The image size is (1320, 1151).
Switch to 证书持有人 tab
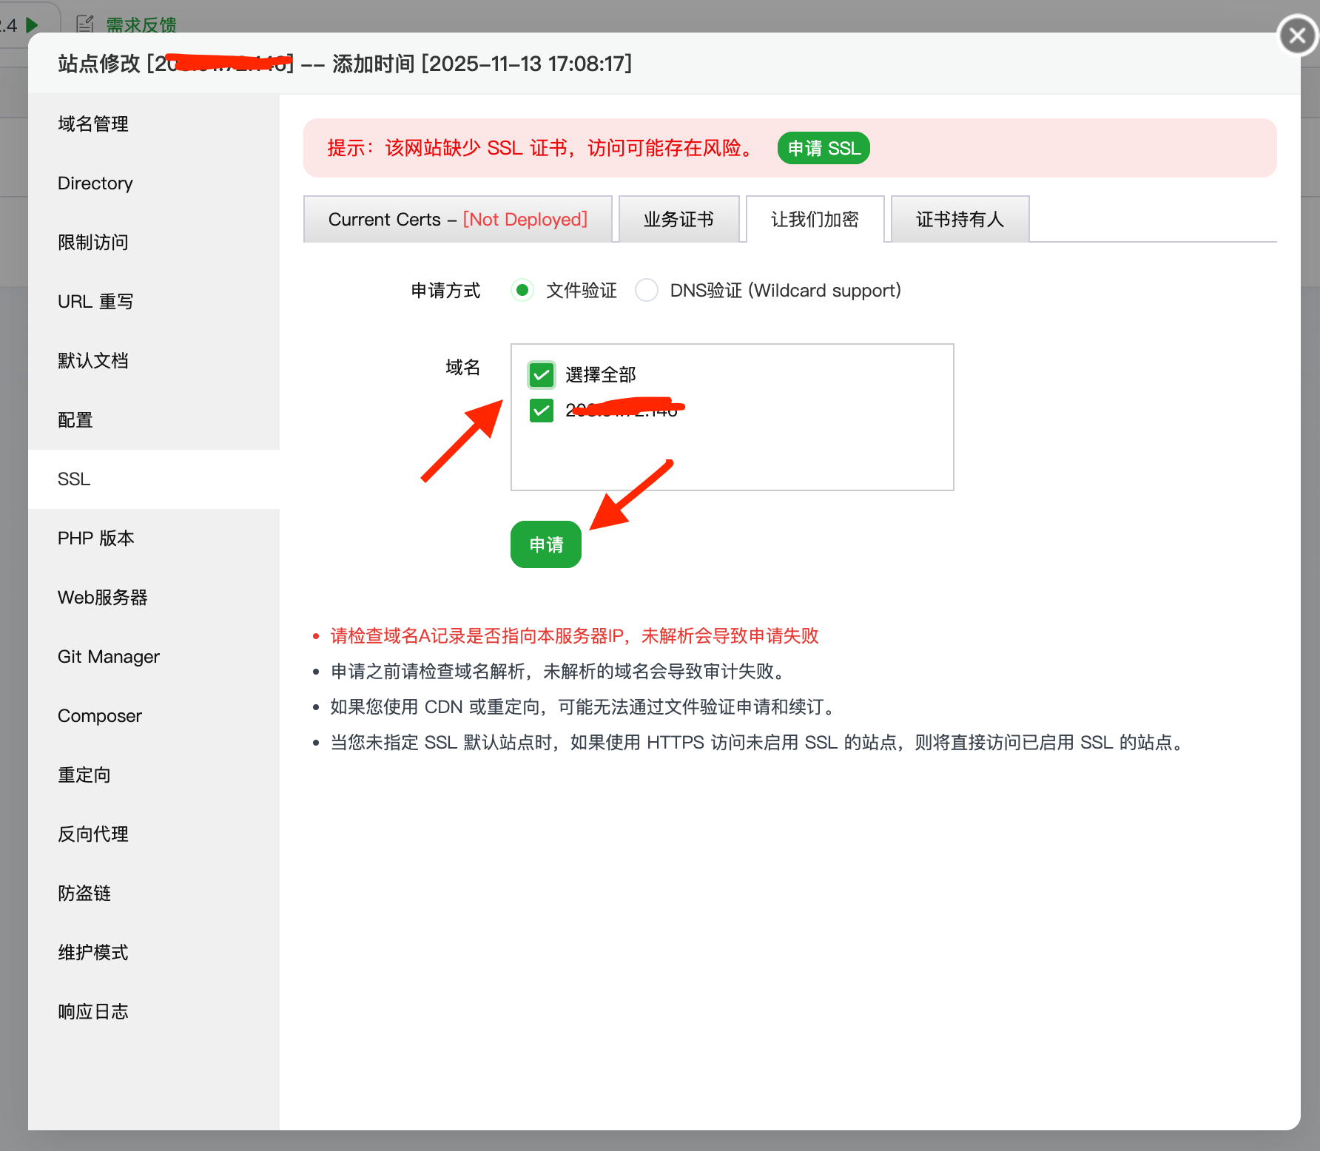pos(960,220)
